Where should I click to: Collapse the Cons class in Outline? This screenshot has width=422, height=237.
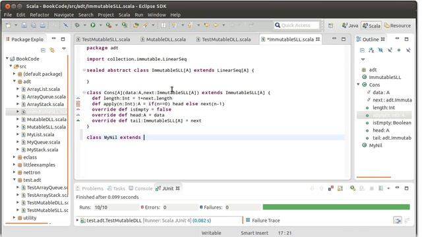[359, 84]
